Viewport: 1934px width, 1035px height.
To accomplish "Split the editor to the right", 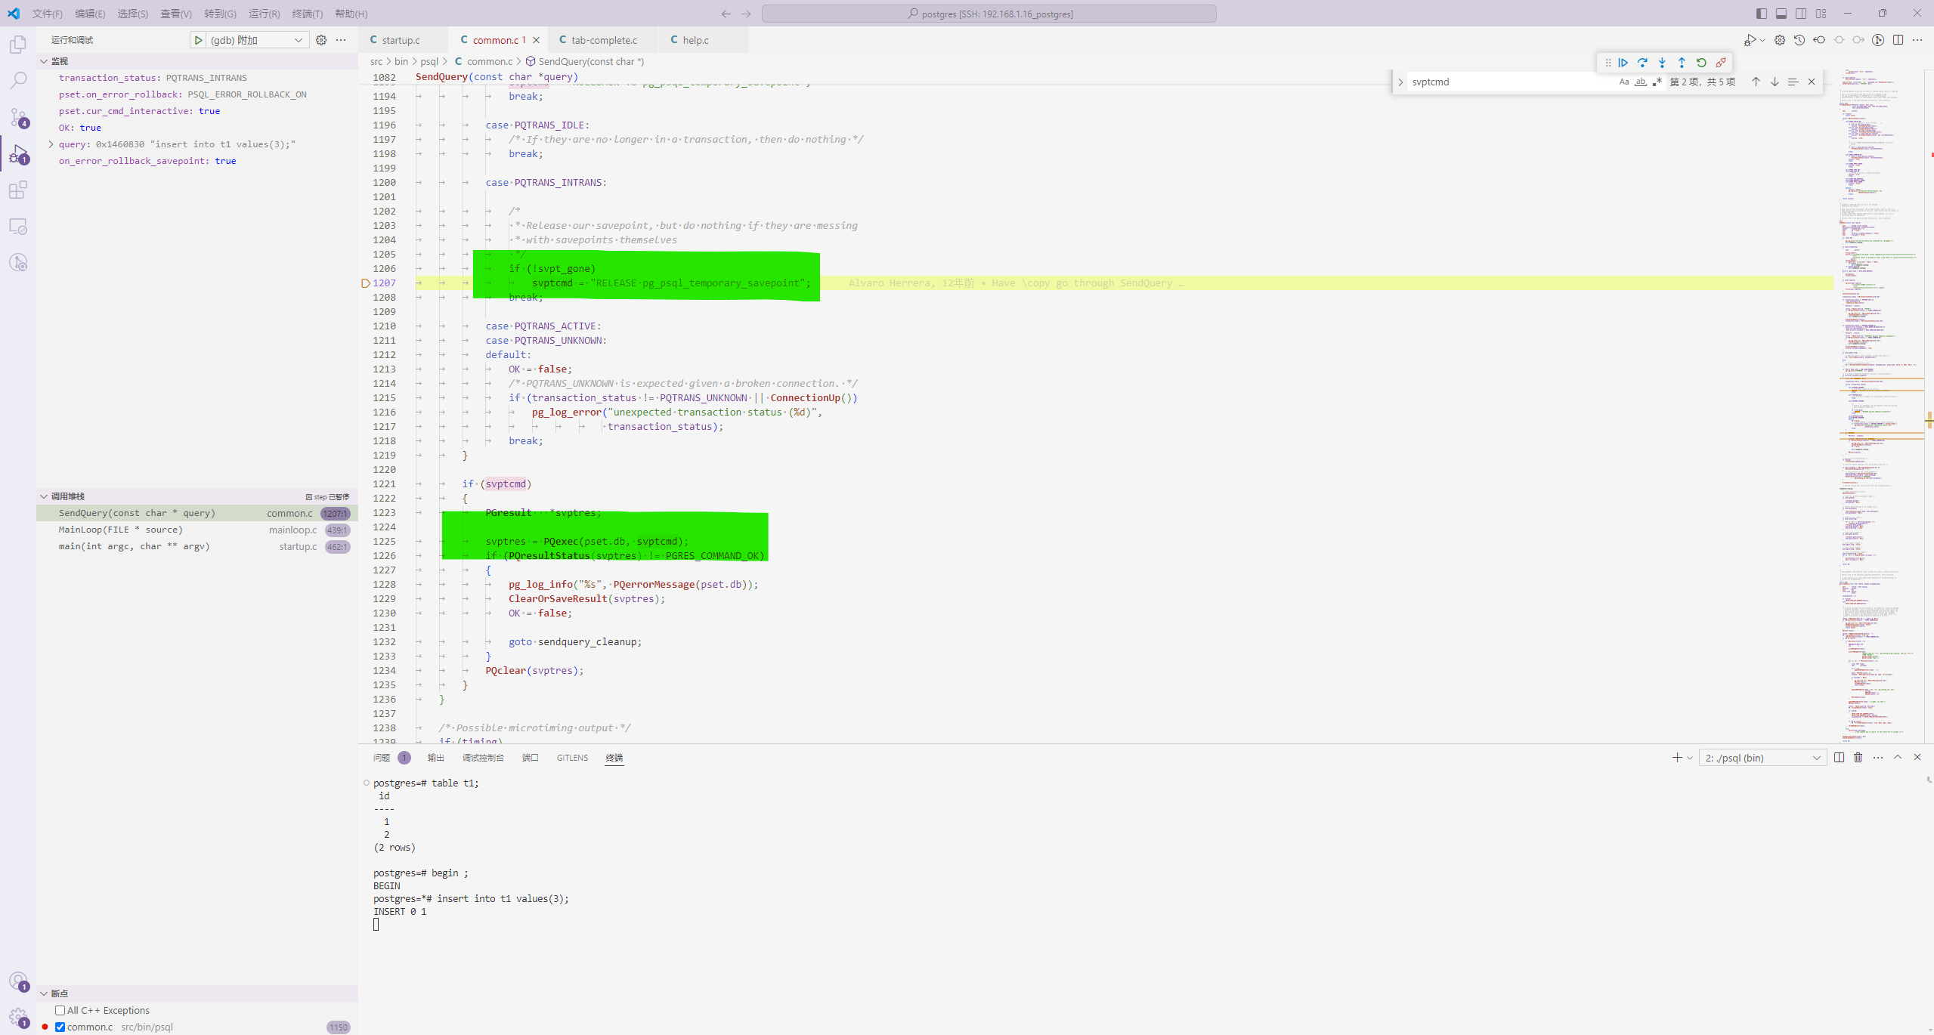I will point(1898,40).
